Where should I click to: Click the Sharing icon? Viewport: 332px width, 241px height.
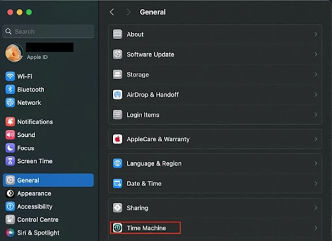[117, 208]
